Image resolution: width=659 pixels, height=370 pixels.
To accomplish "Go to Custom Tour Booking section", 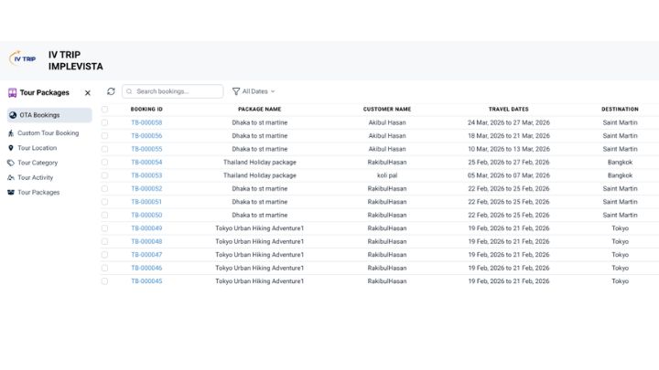I will point(48,132).
